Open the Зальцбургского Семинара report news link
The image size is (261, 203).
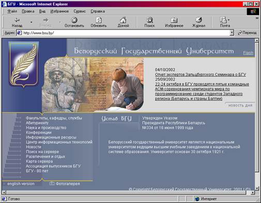(x=201, y=75)
